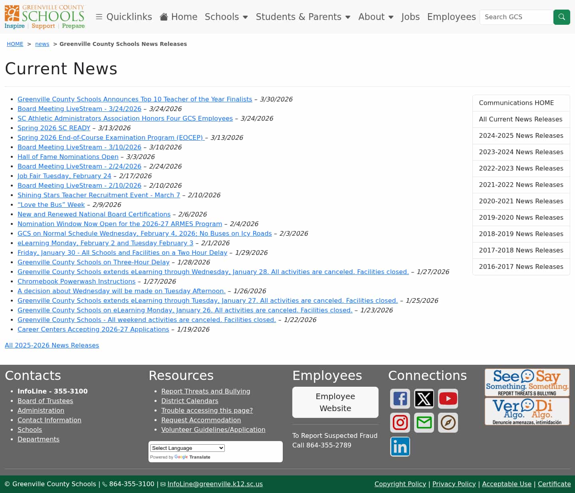The height and width of the screenshot is (493, 575).
Task: Open the Employee Website button
Action: click(x=335, y=402)
